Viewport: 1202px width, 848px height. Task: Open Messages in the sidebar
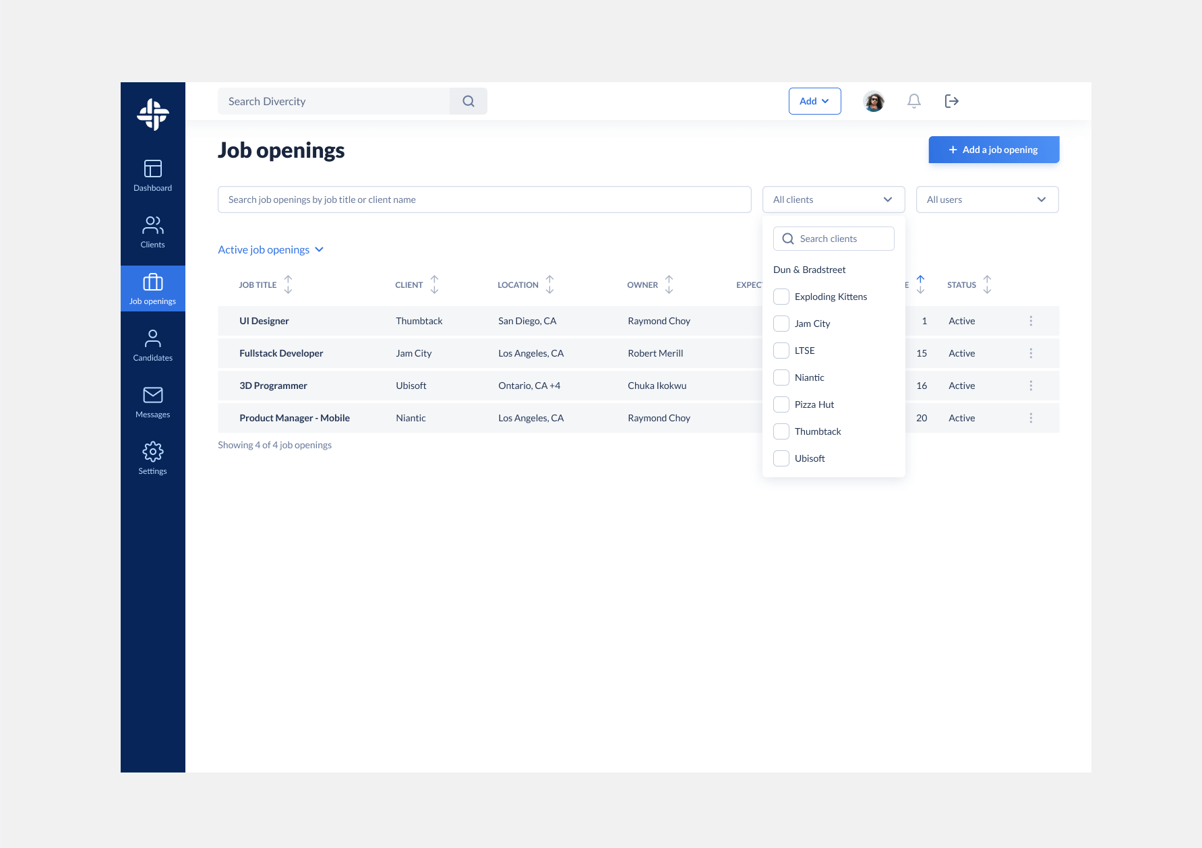point(153,402)
